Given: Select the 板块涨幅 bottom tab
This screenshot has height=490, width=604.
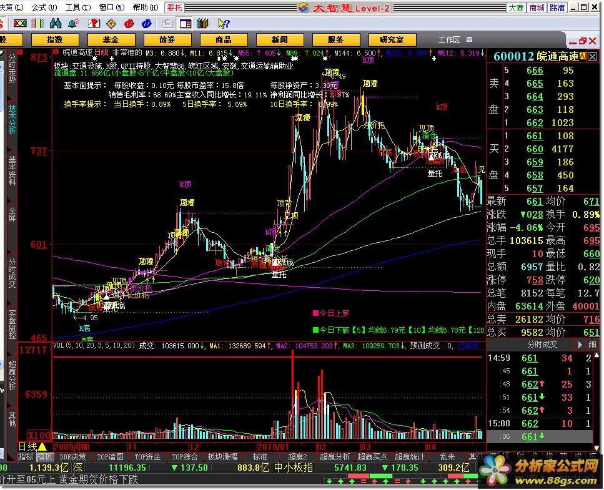Looking at the screenshot, I should (x=222, y=457).
